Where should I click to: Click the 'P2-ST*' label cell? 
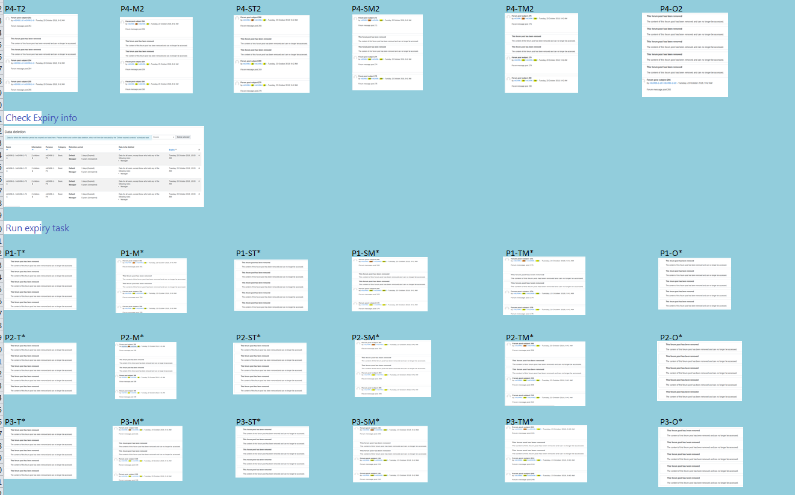coord(249,337)
